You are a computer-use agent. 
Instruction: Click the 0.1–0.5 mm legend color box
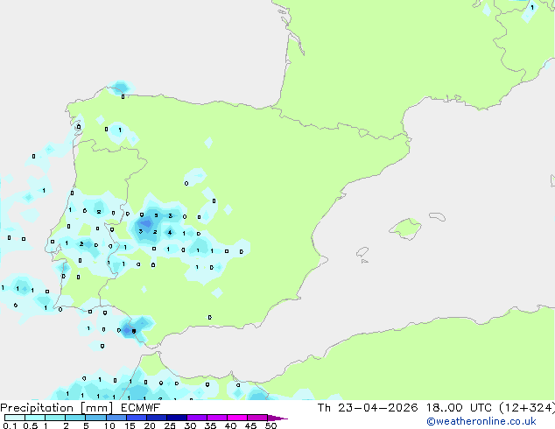[x=15, y=418]
